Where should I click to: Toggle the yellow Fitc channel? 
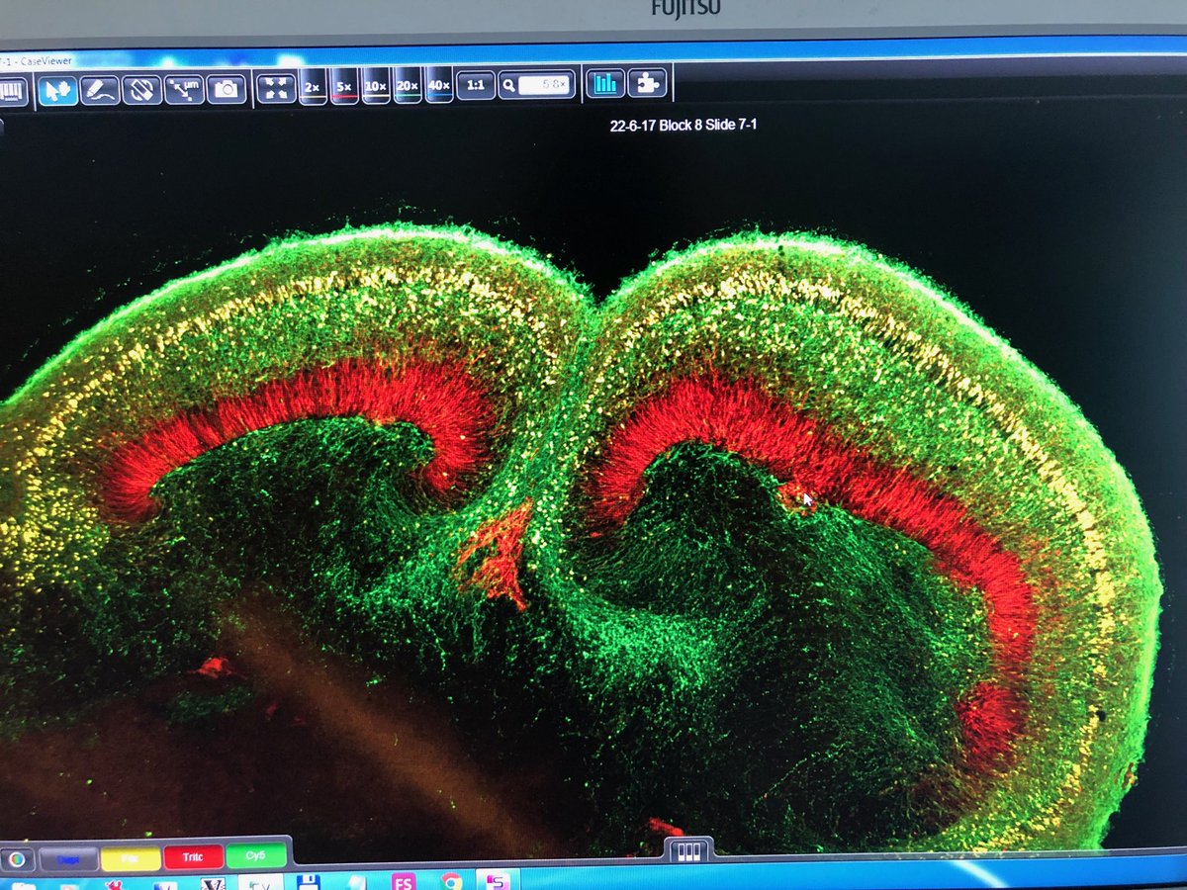(131, 858)
